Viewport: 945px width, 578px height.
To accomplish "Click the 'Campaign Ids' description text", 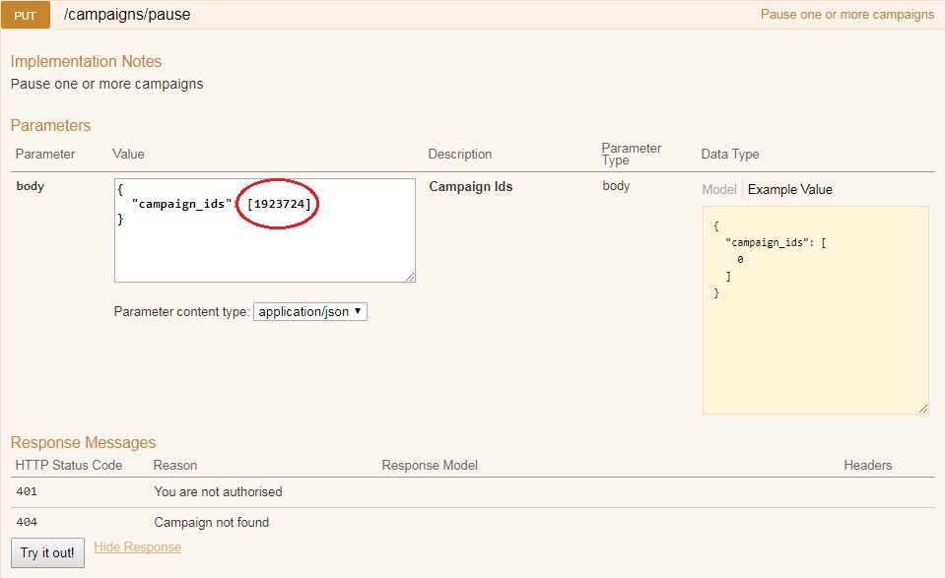I will [470, 186].
